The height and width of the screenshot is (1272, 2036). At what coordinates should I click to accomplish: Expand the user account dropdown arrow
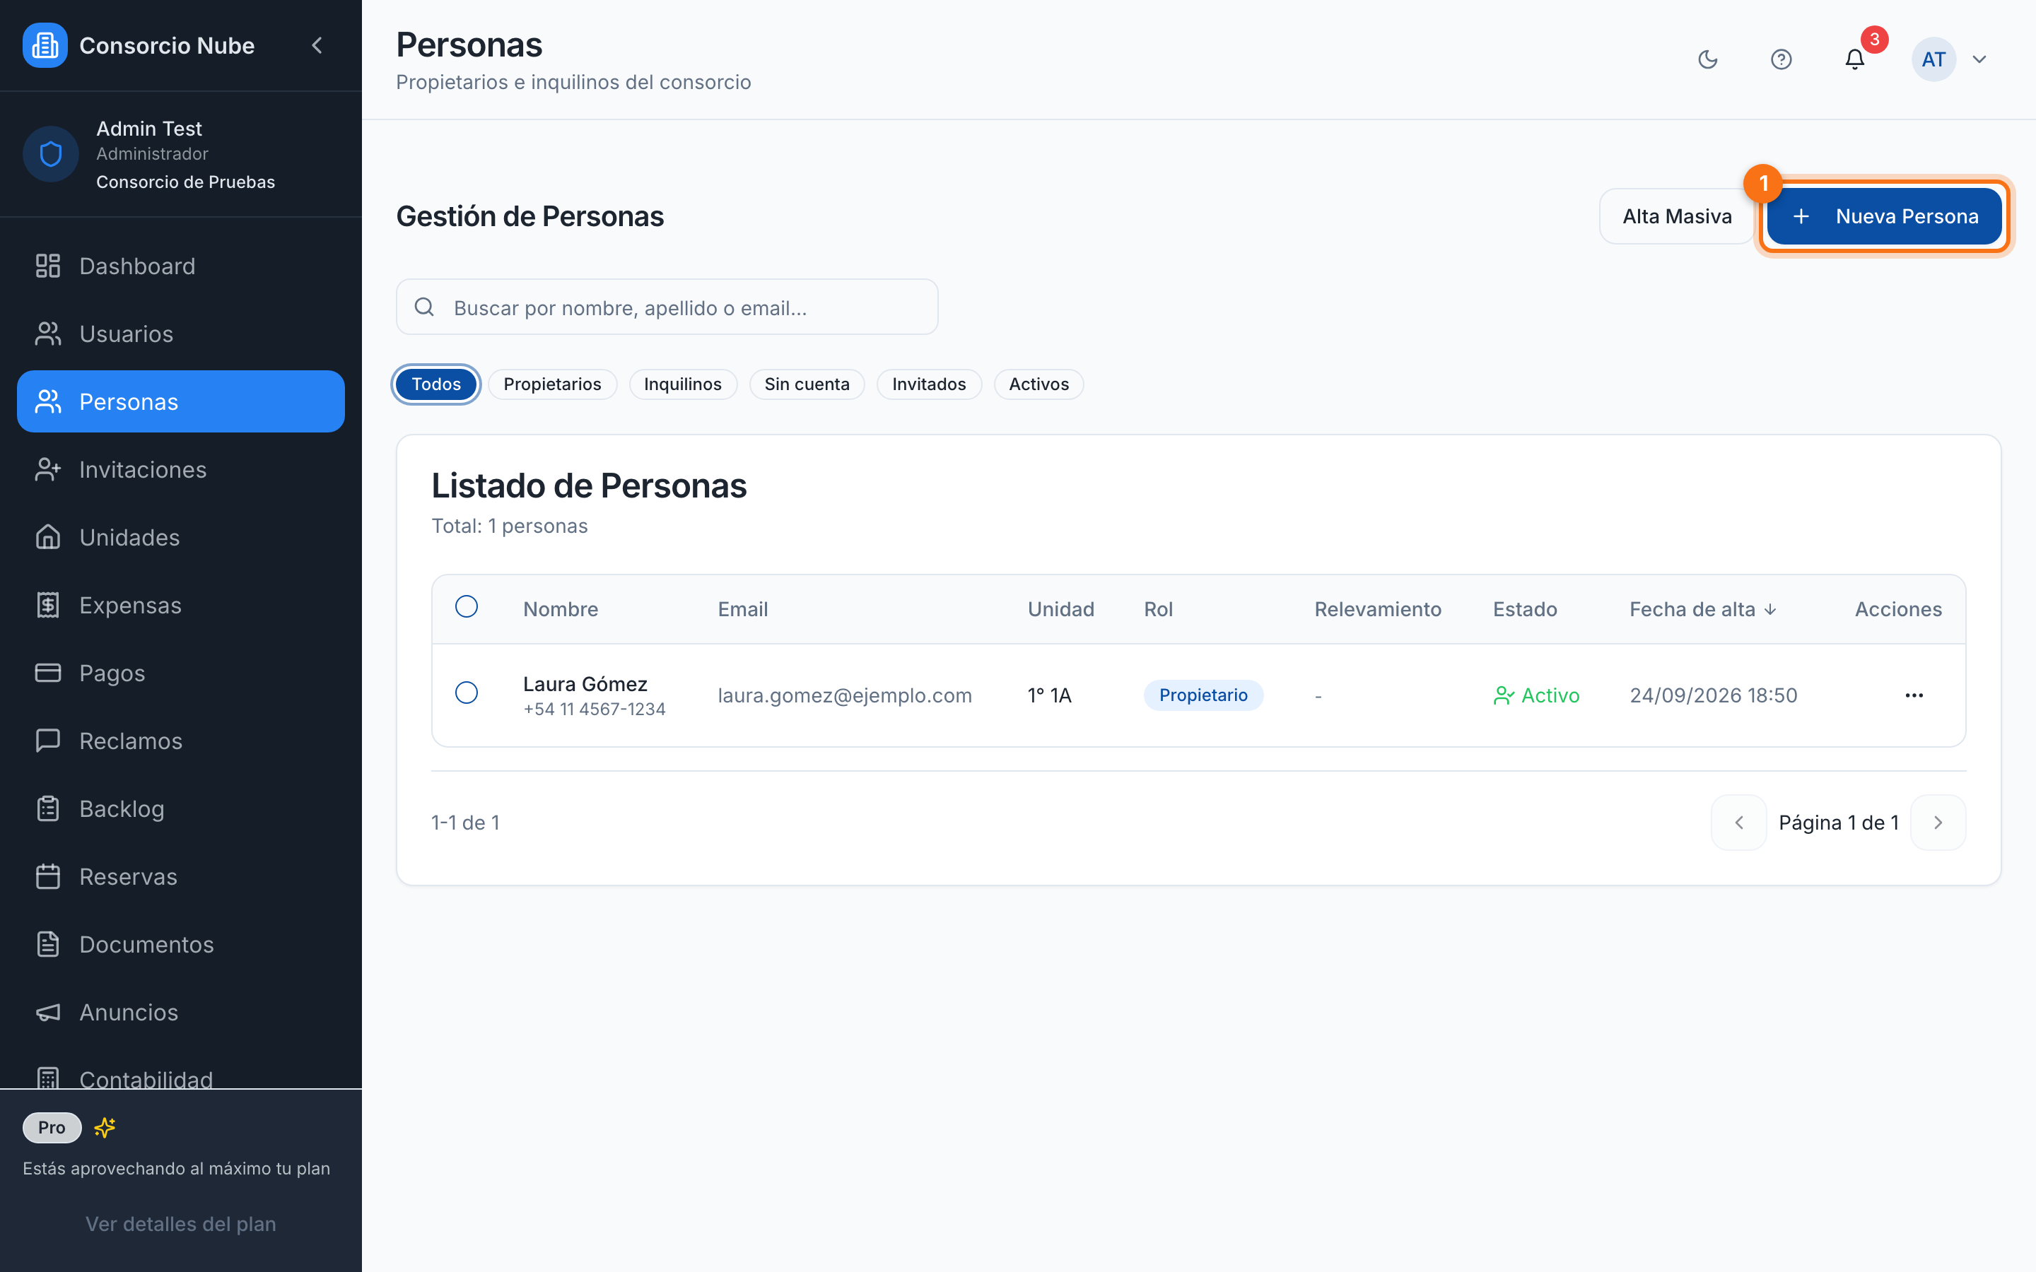[1979, 59]
